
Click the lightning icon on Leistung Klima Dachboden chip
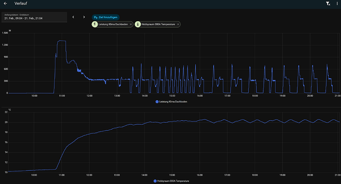[x=94, y=24]
